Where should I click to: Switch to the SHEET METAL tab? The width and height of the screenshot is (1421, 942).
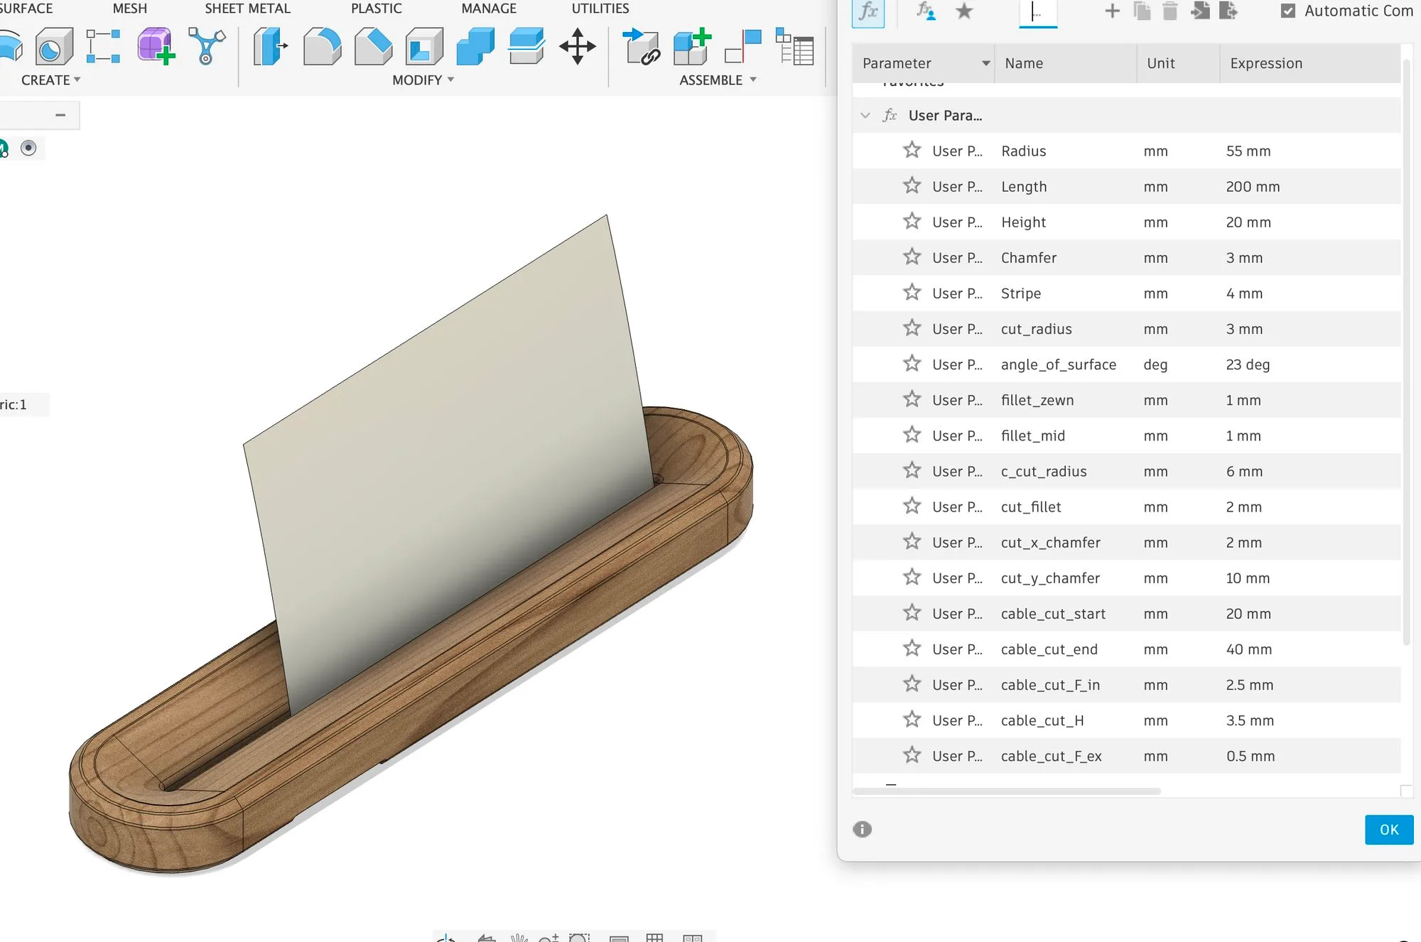tap(247, 9)
